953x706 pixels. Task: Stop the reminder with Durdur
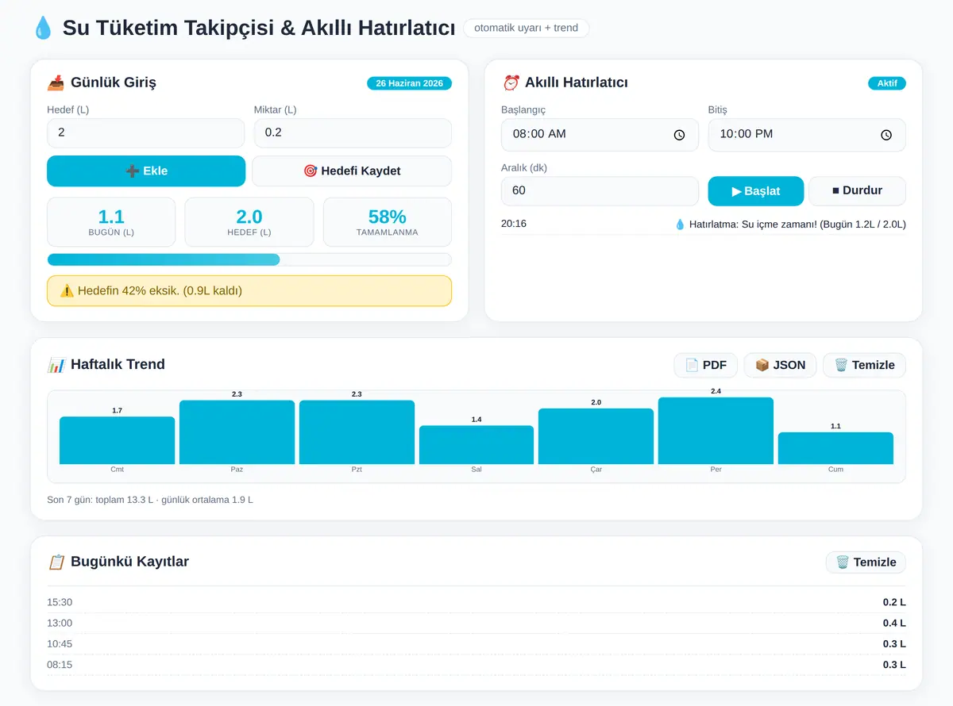[x=857, y=191]
